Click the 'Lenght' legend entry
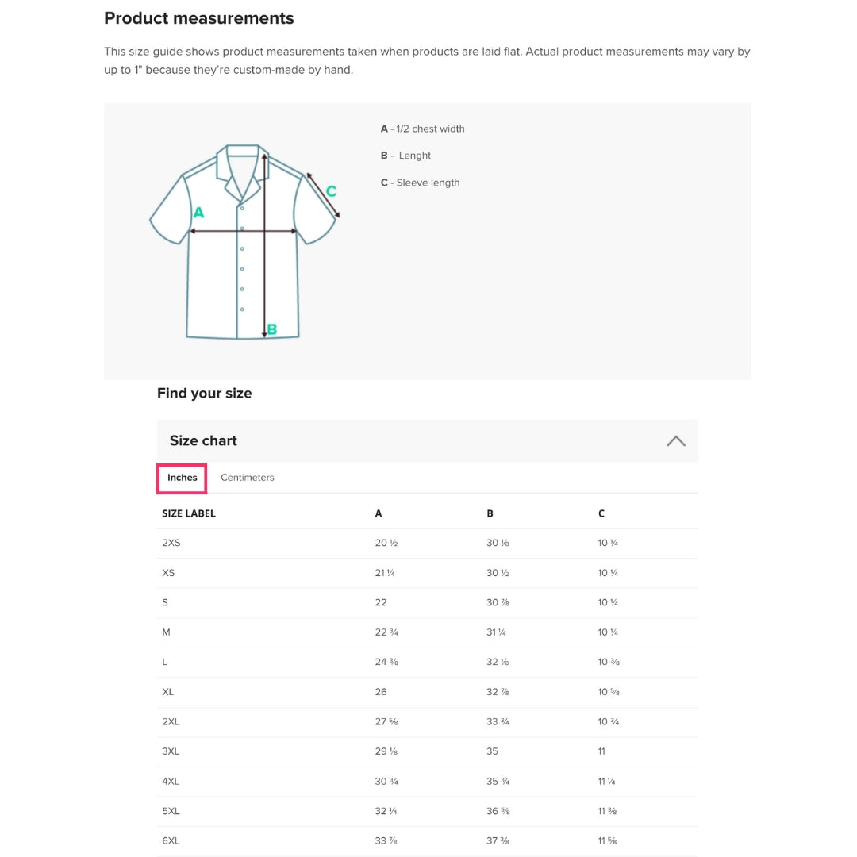 414,156
